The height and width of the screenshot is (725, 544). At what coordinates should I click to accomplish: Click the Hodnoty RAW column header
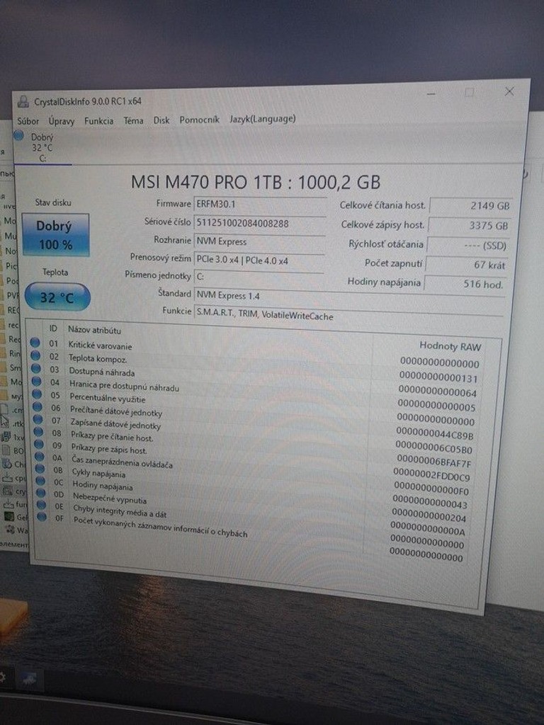[450, 346]
